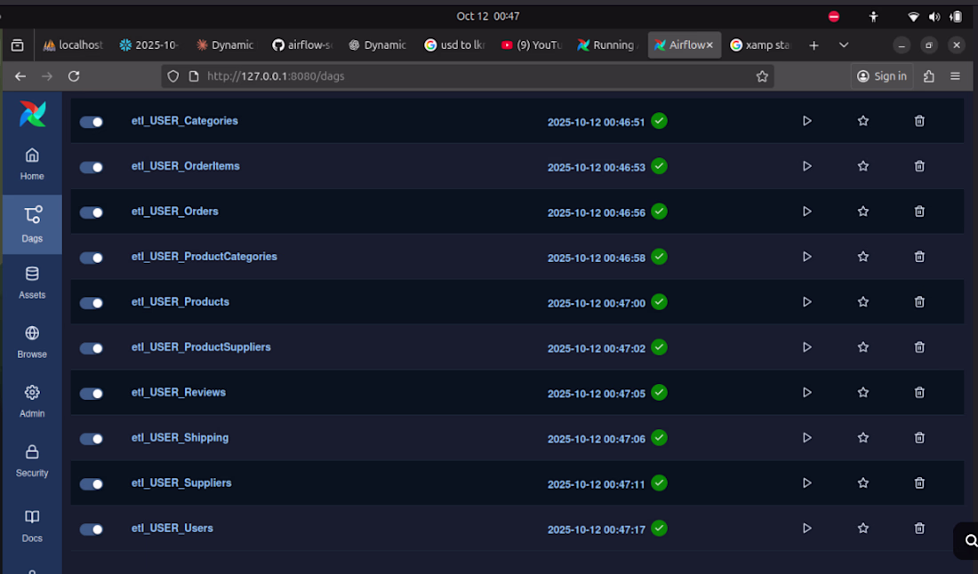Open the Firefox extensions button
The image size is (978, 574).
929,76
